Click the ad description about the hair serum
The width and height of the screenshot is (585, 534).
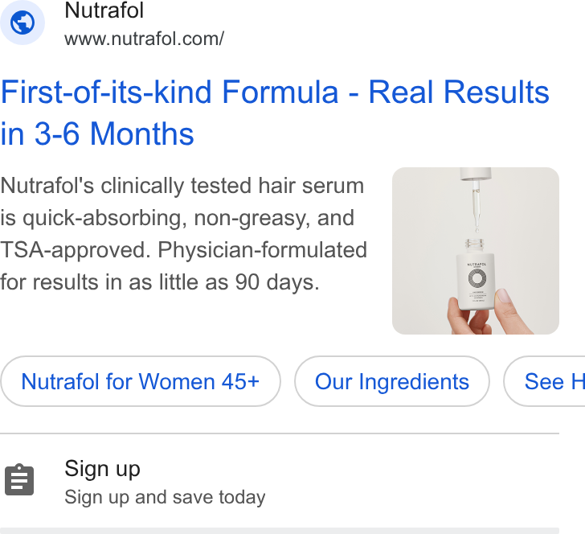click(183, 234)
